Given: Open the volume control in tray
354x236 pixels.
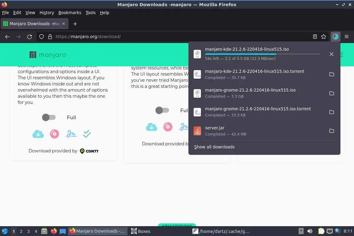Looking at the screenshot, I should (310, 231).
